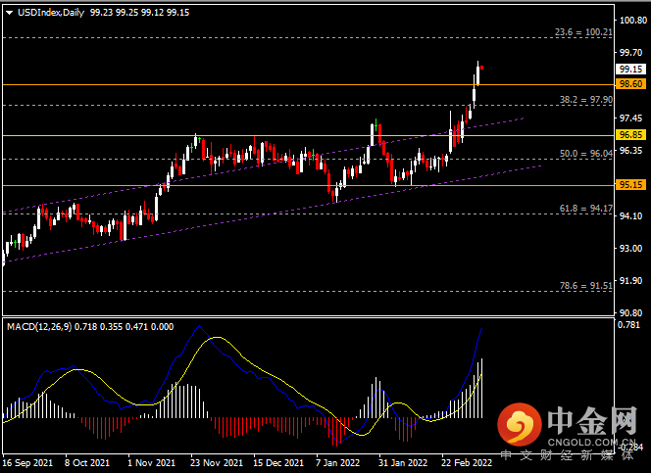Select the Fibonacci label 23.6 = 100.21
Screen dimensions: 651x473
pyautogui.click(x=583, y=32)
